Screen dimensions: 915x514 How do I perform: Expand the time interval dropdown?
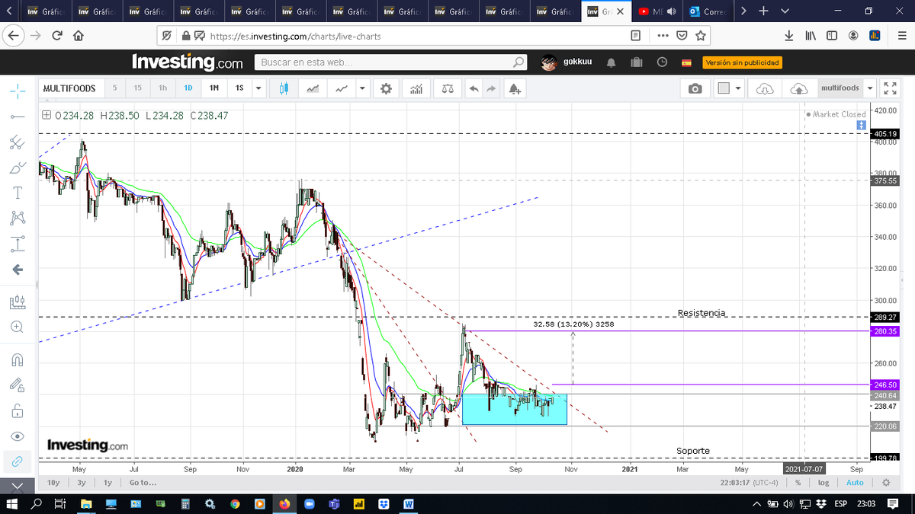[259, 88]
